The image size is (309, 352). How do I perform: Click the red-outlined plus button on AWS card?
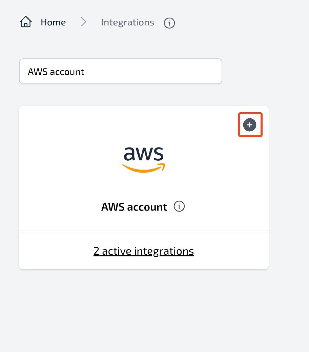(250, 125)
